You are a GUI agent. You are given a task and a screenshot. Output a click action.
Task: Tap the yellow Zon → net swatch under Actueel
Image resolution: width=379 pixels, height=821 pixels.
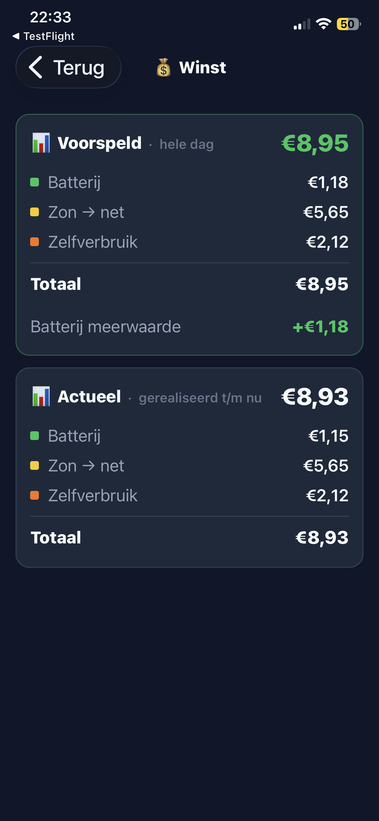(x=35, y=466)
